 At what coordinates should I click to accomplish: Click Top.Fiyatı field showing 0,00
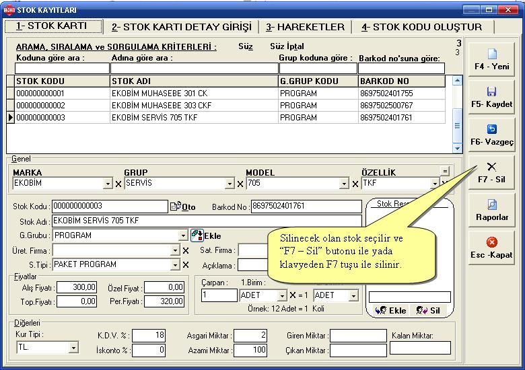pyautogui.click(x=77, y=301)
